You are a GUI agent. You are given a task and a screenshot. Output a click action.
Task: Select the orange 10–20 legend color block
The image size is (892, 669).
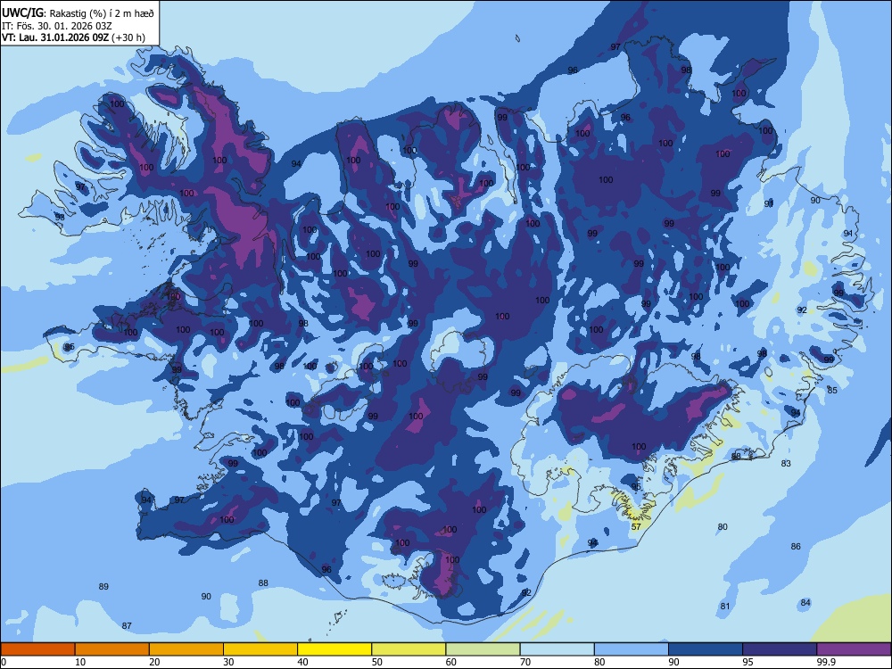[x=112, y=649]
